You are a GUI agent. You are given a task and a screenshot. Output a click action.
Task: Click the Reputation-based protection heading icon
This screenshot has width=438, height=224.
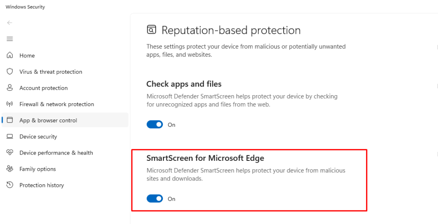pos(151,30)
